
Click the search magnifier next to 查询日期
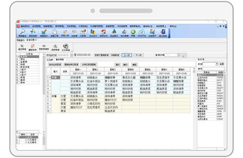click(x=184, y=55)
